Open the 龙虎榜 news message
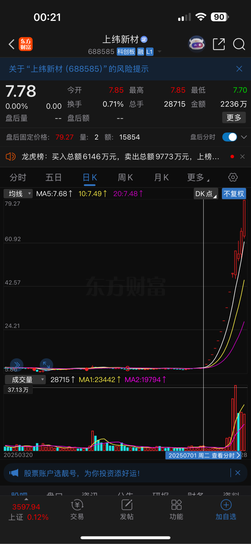Image resolution: width=251 pixels, height=544 pixels. [x=120, y=157]
